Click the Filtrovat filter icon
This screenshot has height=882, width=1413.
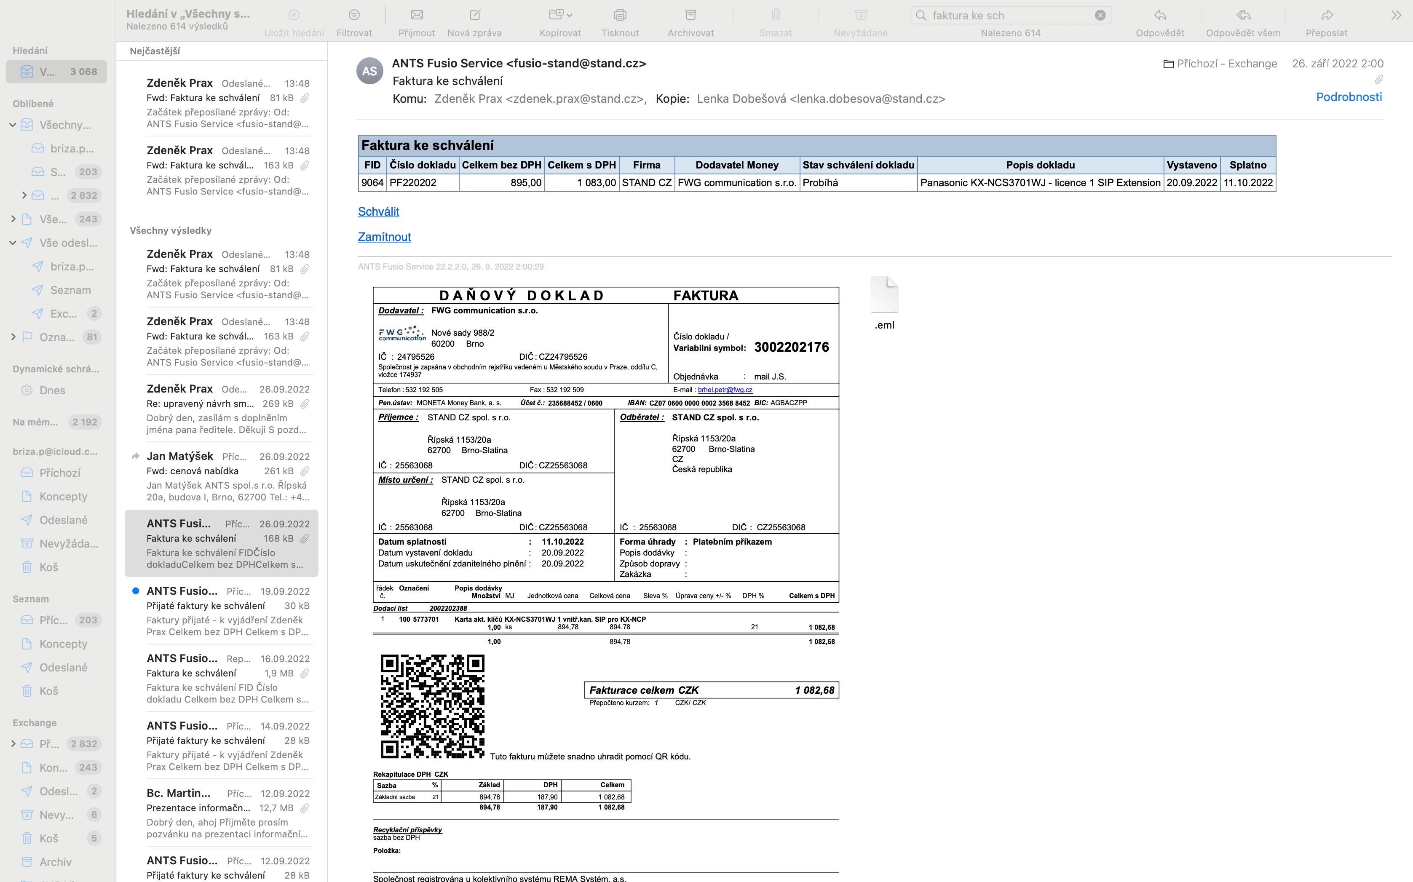click(353, 16)
